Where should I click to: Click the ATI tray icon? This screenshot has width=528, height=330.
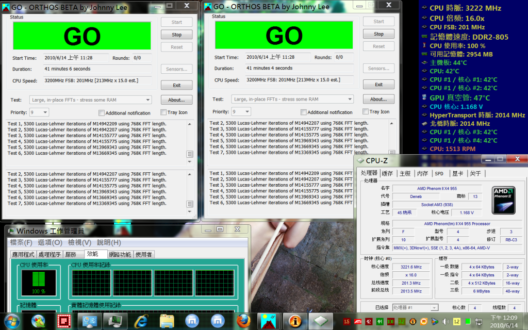pos(358,322)
